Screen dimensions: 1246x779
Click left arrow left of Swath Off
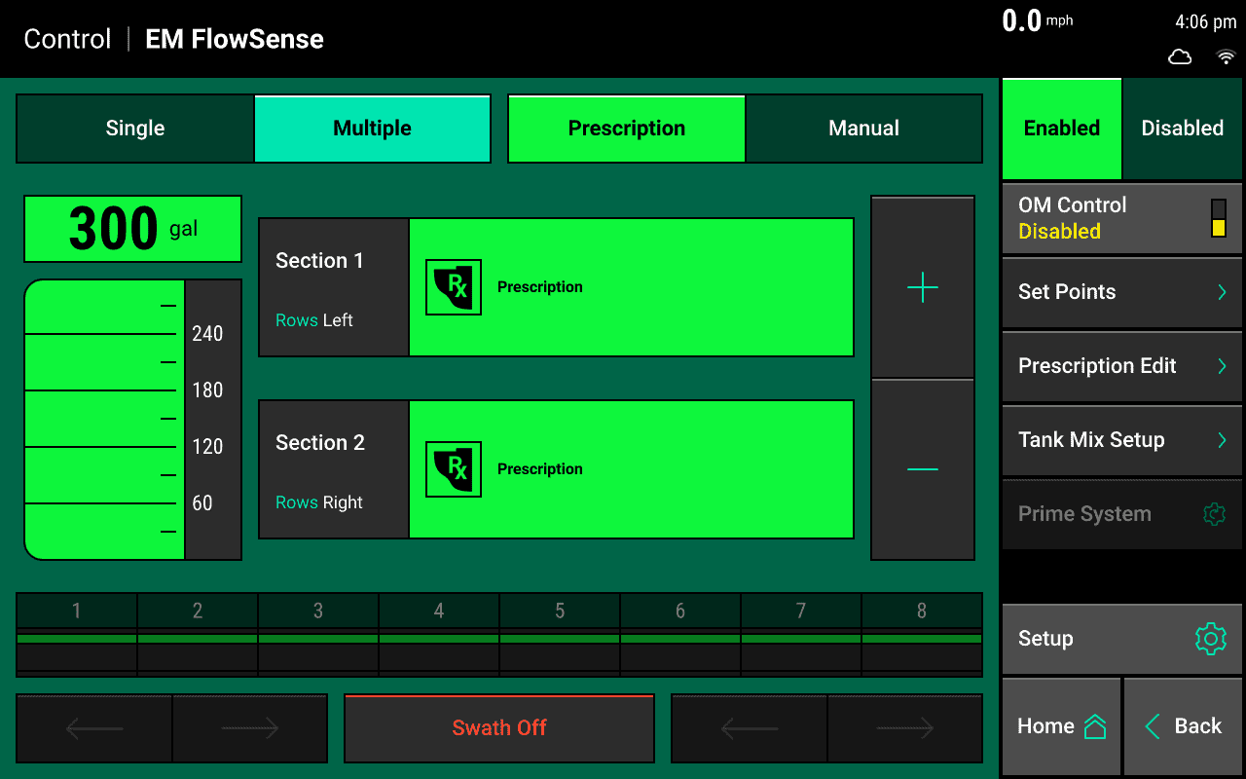(94, 728)
